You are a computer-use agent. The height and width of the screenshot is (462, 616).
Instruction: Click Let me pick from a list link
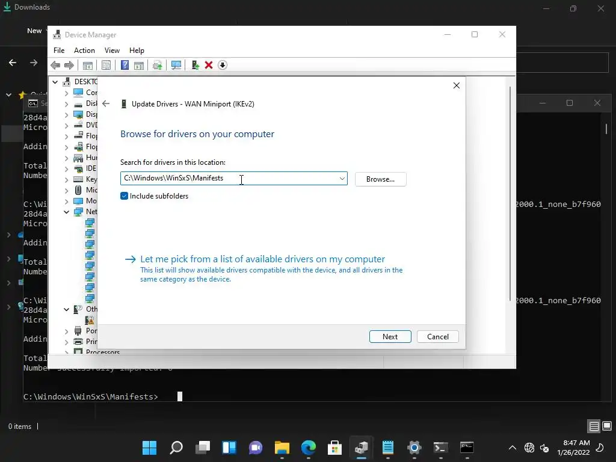(x=262, y=259)
